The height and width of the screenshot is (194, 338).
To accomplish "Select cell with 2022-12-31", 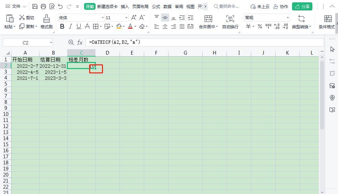I will (53, 66).
